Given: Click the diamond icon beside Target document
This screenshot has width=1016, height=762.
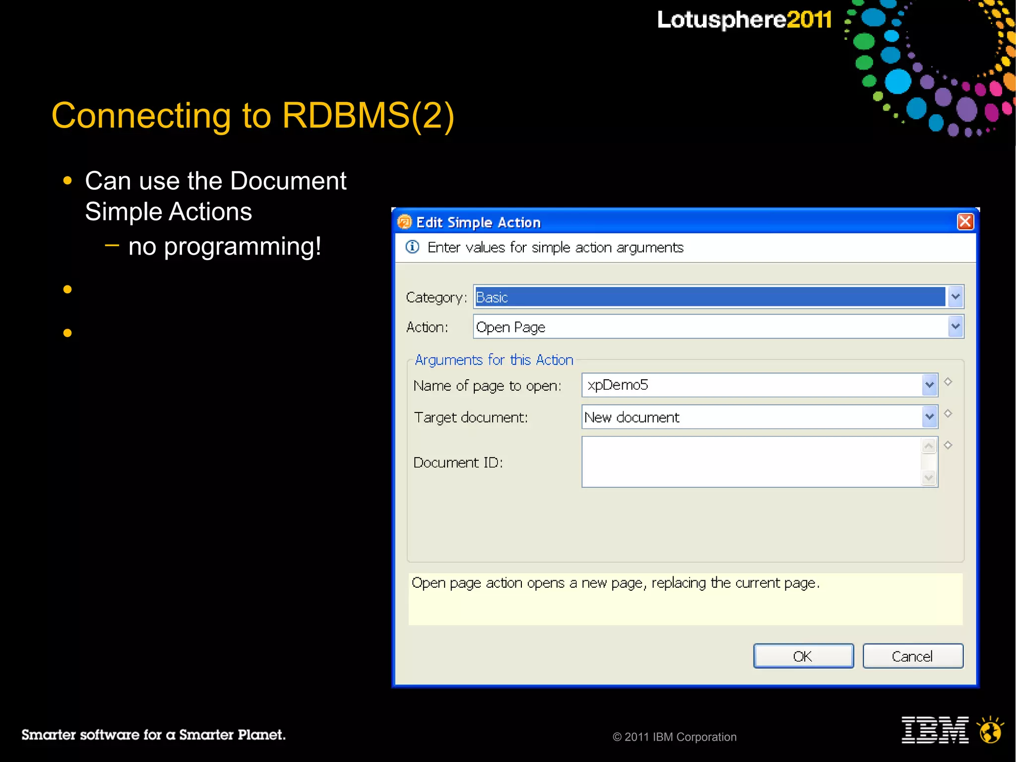Looking at the screenshot, I should [x=948, y=414].
